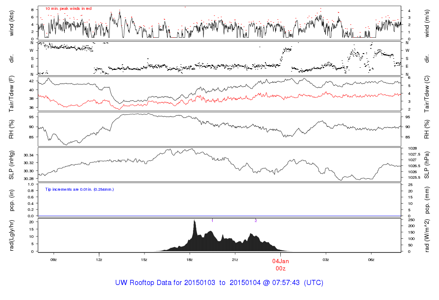439x300 pixels.
Task: Click the purple marker 2 in radiation panel
Action: (256, 221)
